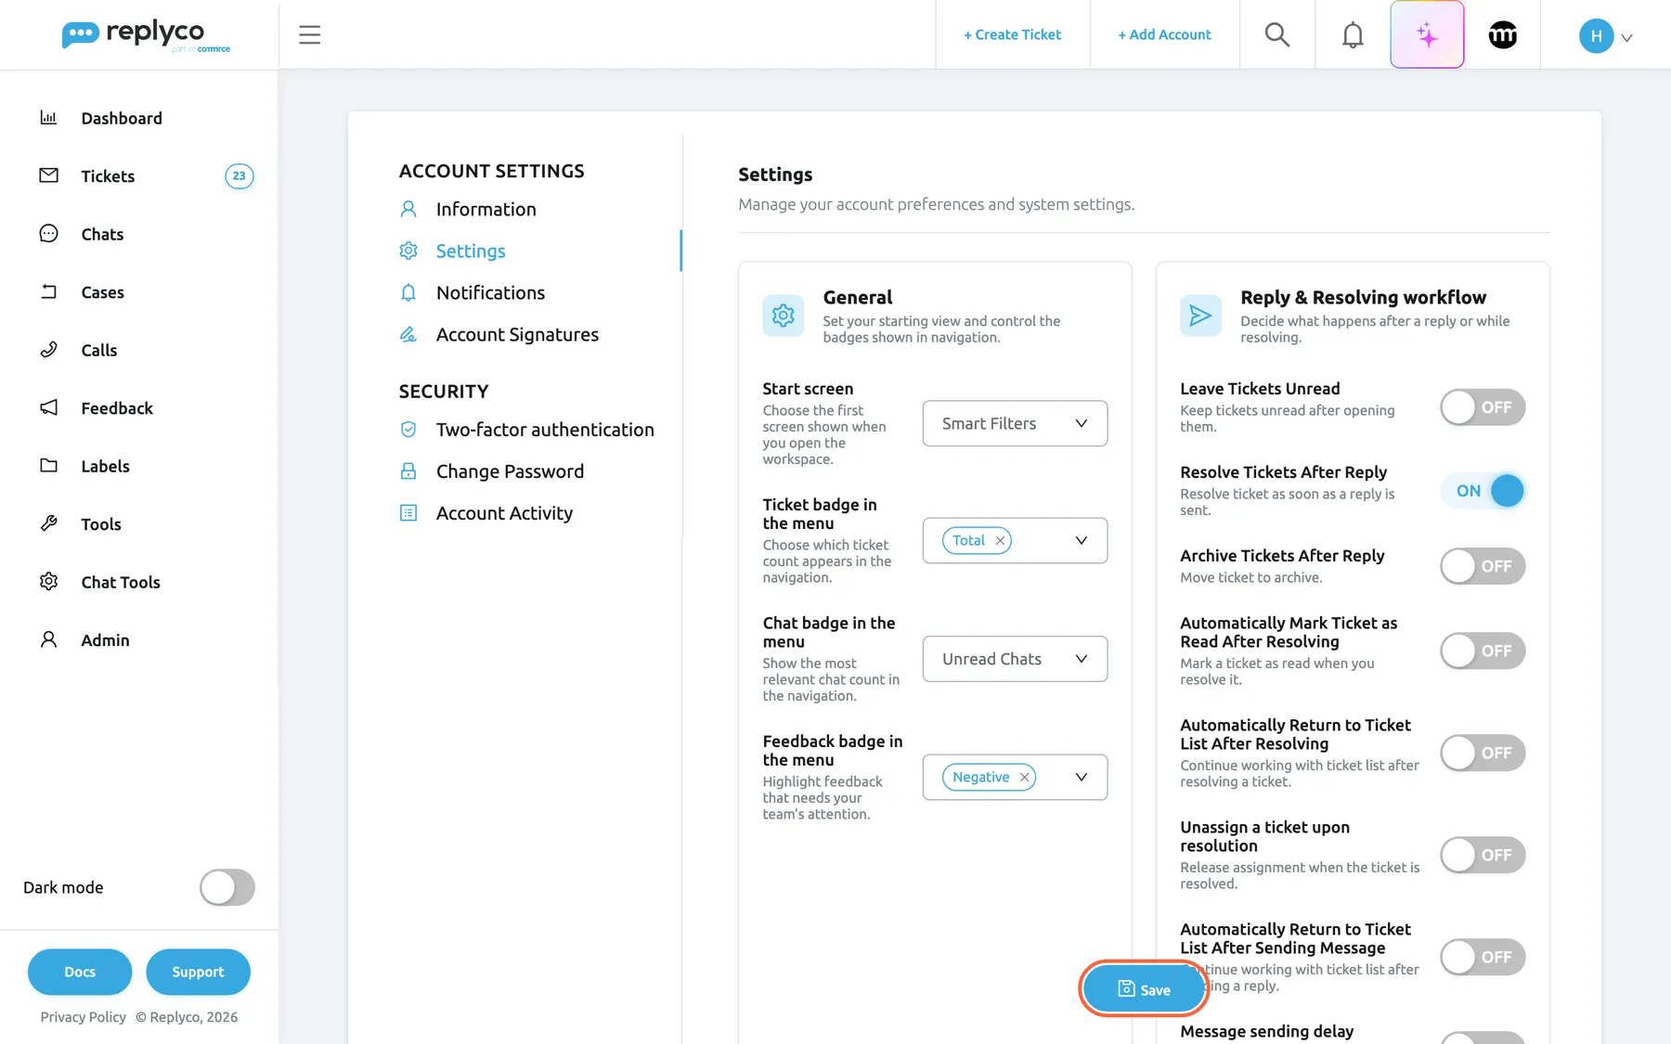This screenshot has width=1671, height=1044.
Task: Open the Docs button
Action: 80,972
